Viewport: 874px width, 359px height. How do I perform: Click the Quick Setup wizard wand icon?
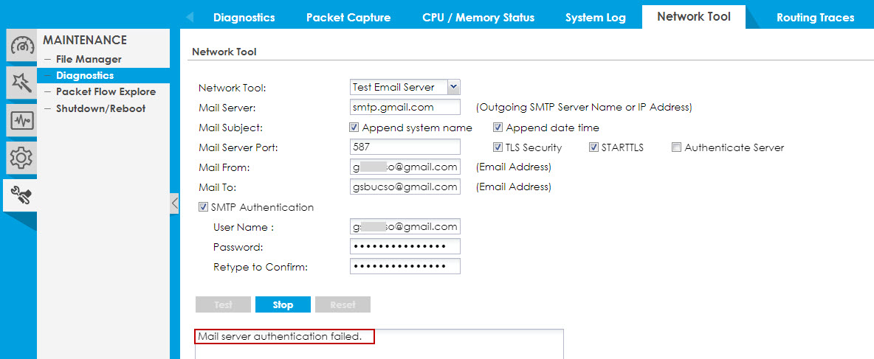click(21, 83)
